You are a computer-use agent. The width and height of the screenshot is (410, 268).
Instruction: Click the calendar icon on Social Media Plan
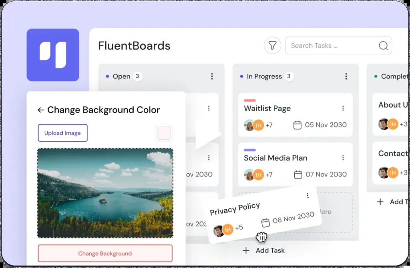tap(298, 174)
